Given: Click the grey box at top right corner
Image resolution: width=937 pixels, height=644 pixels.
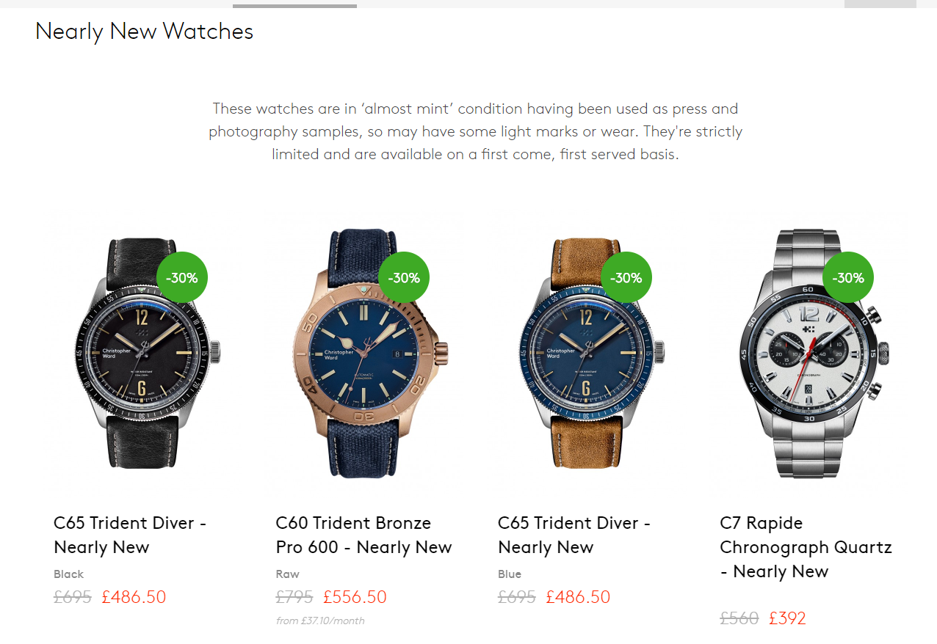Looking at the screenshot, I should tap(880, 4).
